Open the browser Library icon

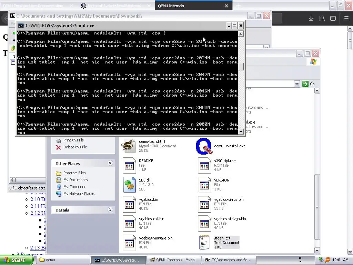tap(322, 19)
